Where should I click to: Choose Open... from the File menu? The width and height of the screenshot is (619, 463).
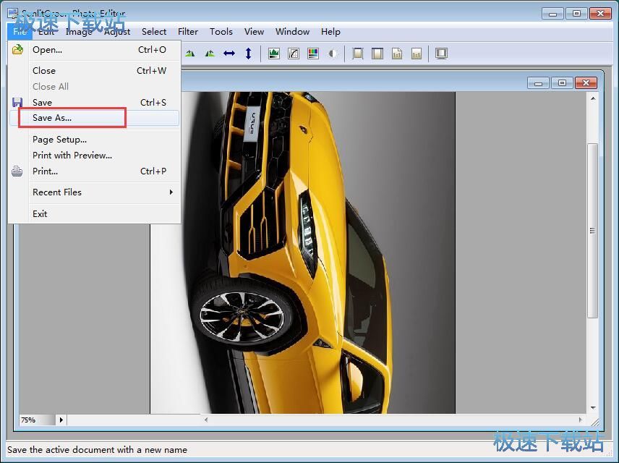94,50
